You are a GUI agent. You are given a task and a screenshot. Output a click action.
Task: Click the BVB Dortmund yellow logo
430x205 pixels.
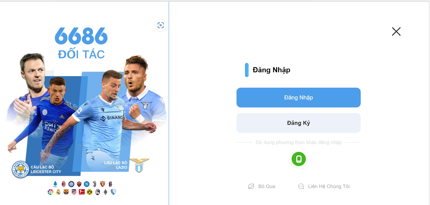(89, 192)
